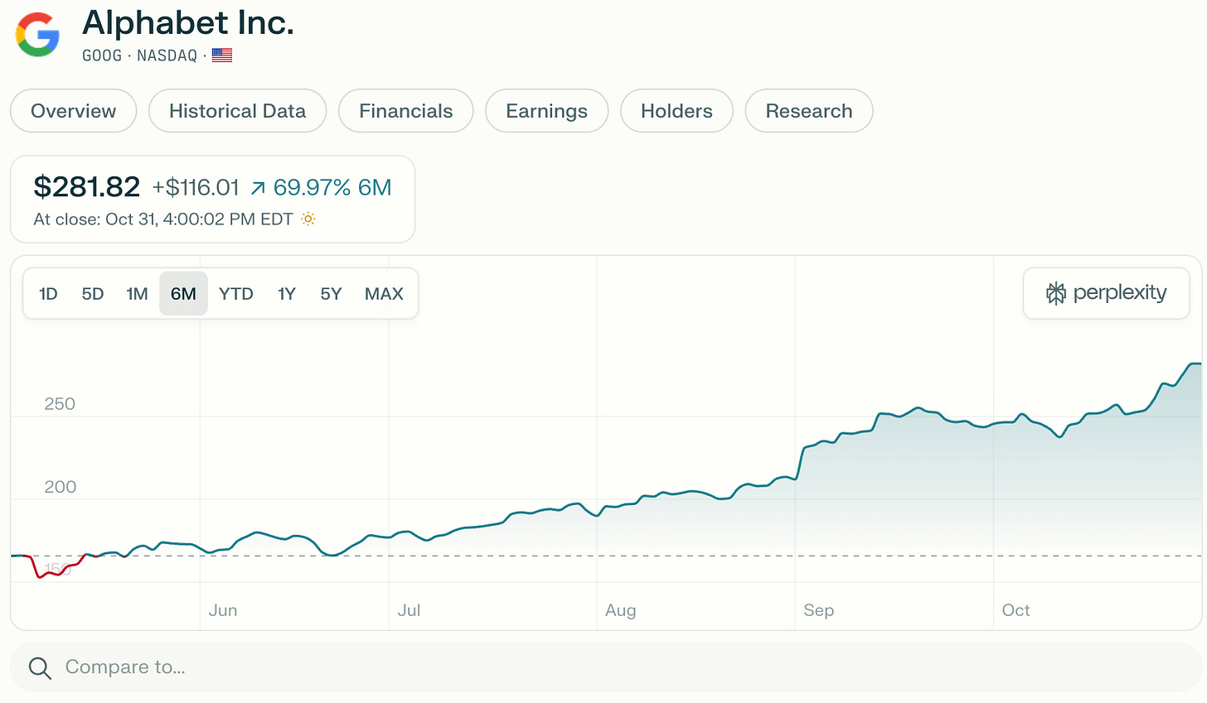Image resolution: width=1207 pixels, height=703 pixels.
Task: Click the red dip in the price line
Action: [40, 575]
